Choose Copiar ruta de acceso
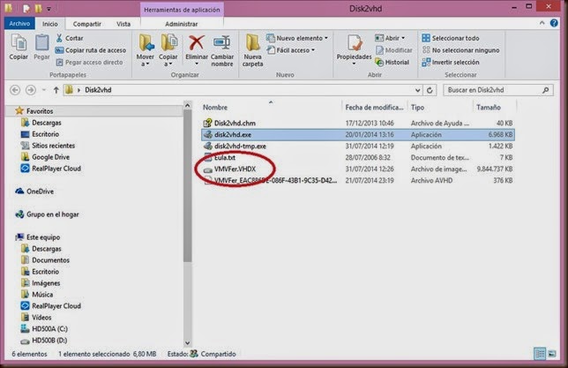568x368 pixels. (91, 50)
